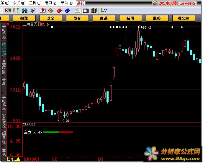This screenshot has height=163, width=203.
Task: Click the 1210 price axis label
Action: [15, 89]
